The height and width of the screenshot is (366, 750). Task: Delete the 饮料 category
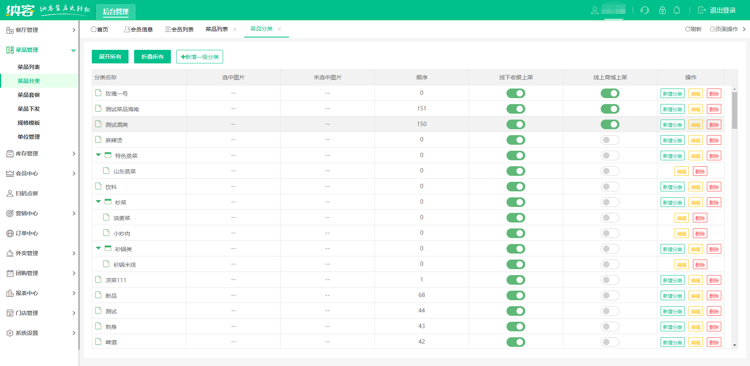coord(714,187)
